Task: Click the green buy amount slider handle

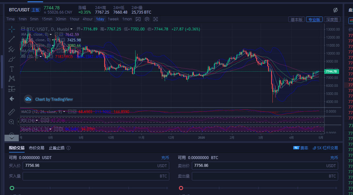Action: tap(12, 187)
